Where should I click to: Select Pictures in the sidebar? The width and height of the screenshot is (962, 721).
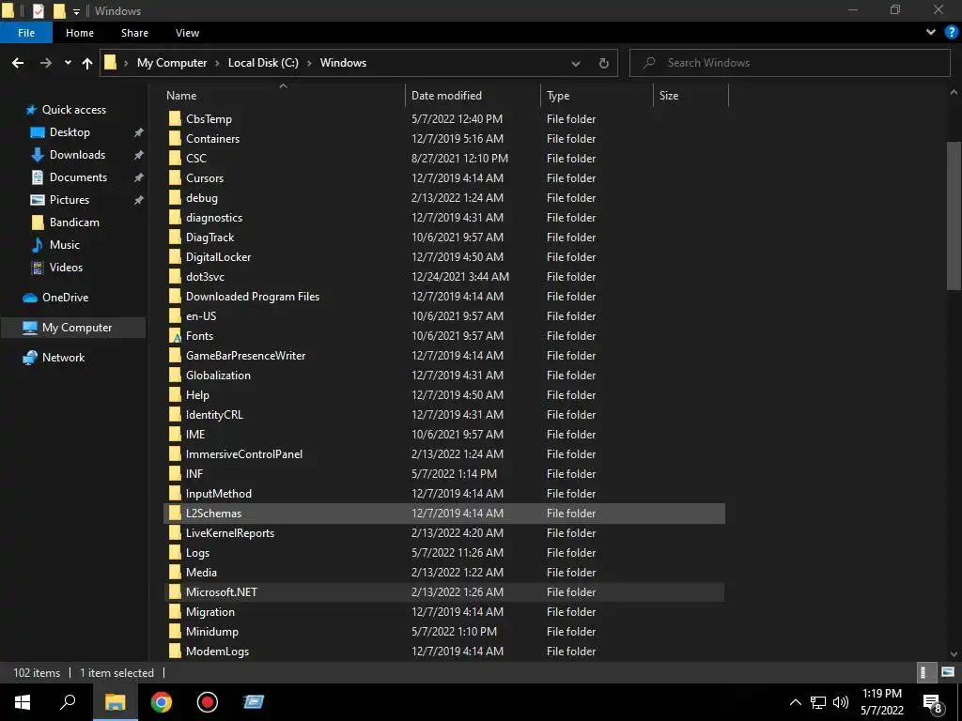(70, 200)
